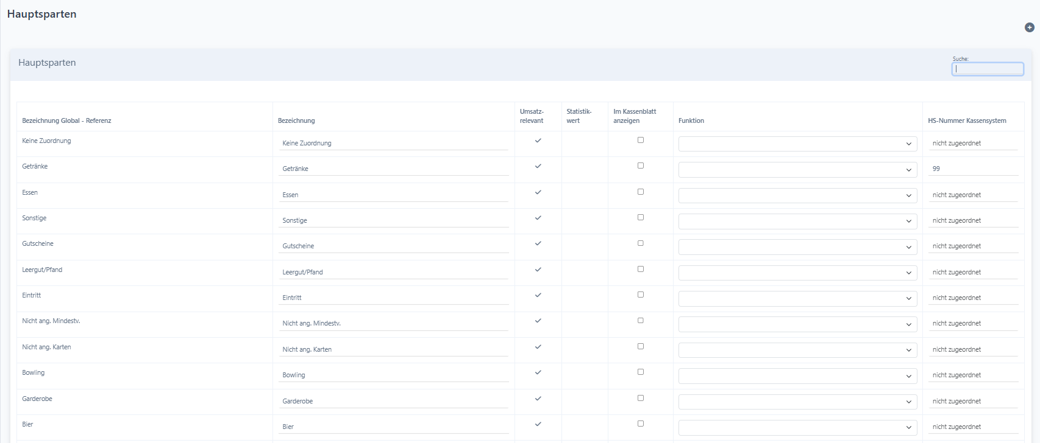The height and width of the screenshot is (443, 1040).
Task: Toggle Umsatz-relevant checkmark for Essen
Action: [538, 192]
